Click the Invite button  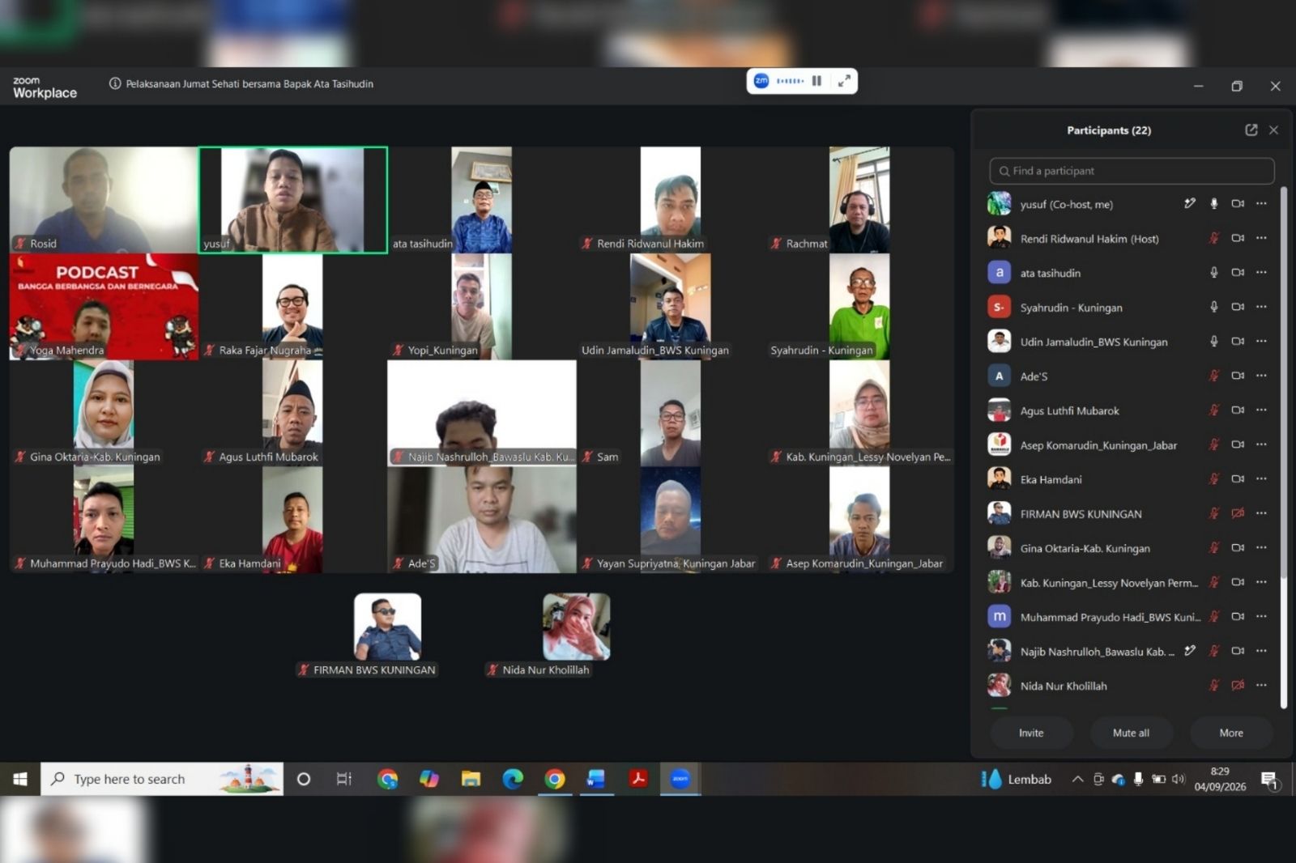point(1031,733)
